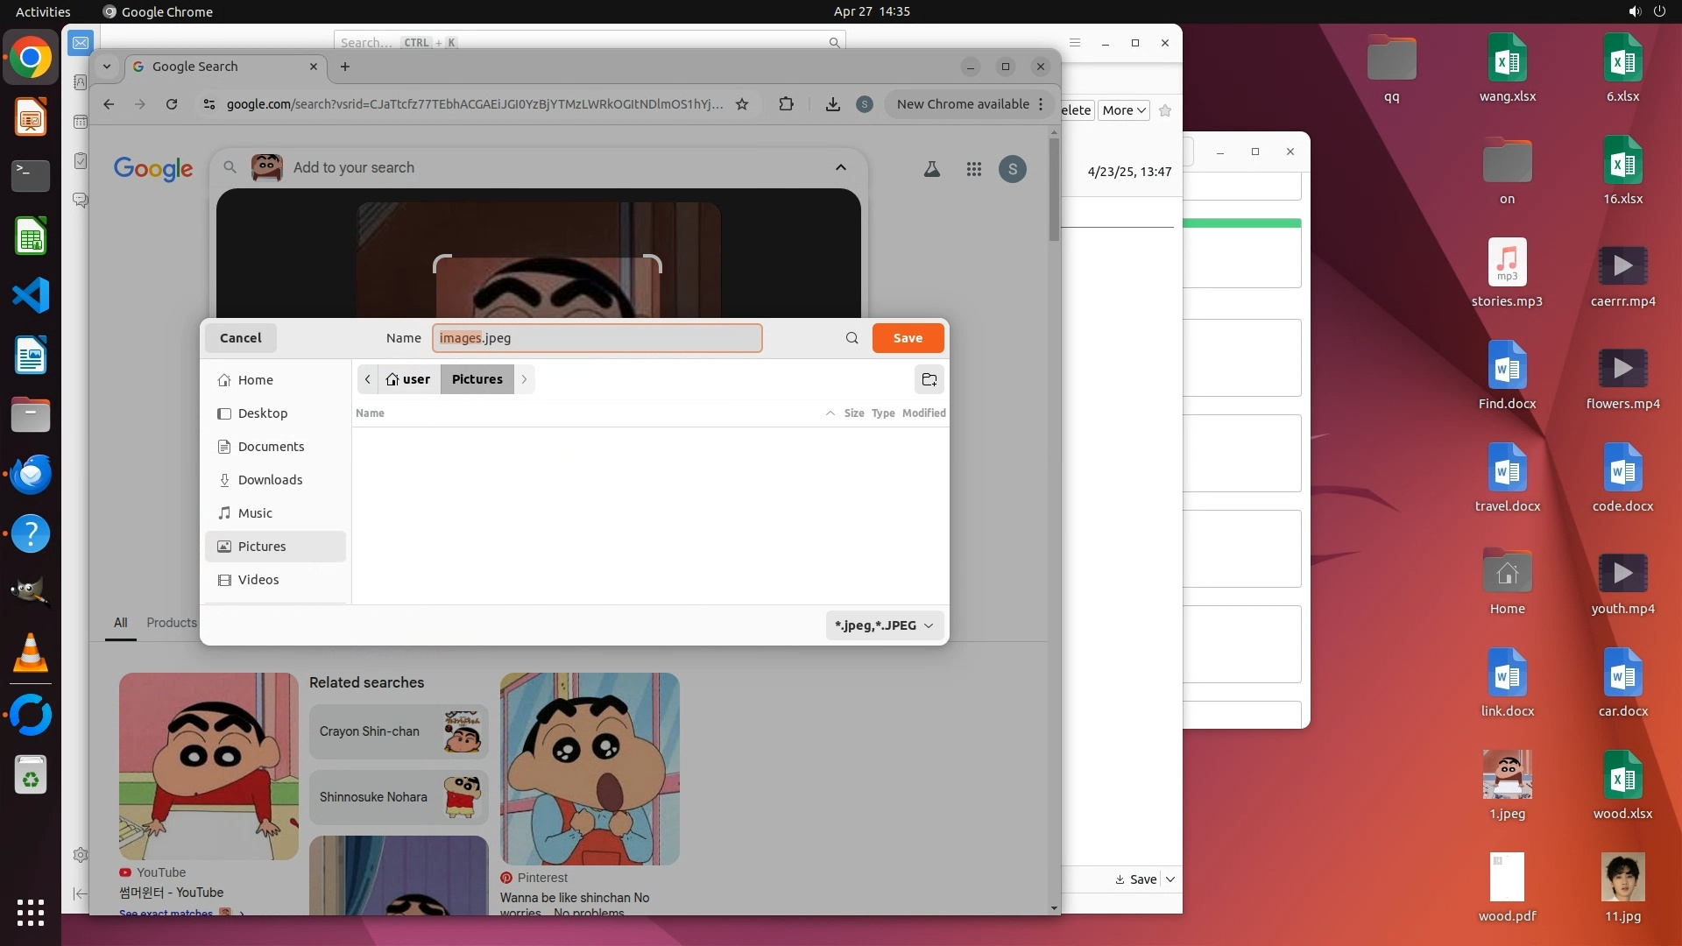Select Downloads in the dialog sidebar

[x=270, y=480]
